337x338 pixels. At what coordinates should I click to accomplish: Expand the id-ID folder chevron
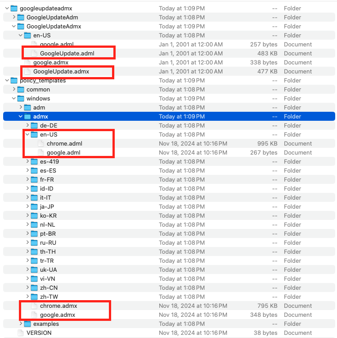pos(27,188)
